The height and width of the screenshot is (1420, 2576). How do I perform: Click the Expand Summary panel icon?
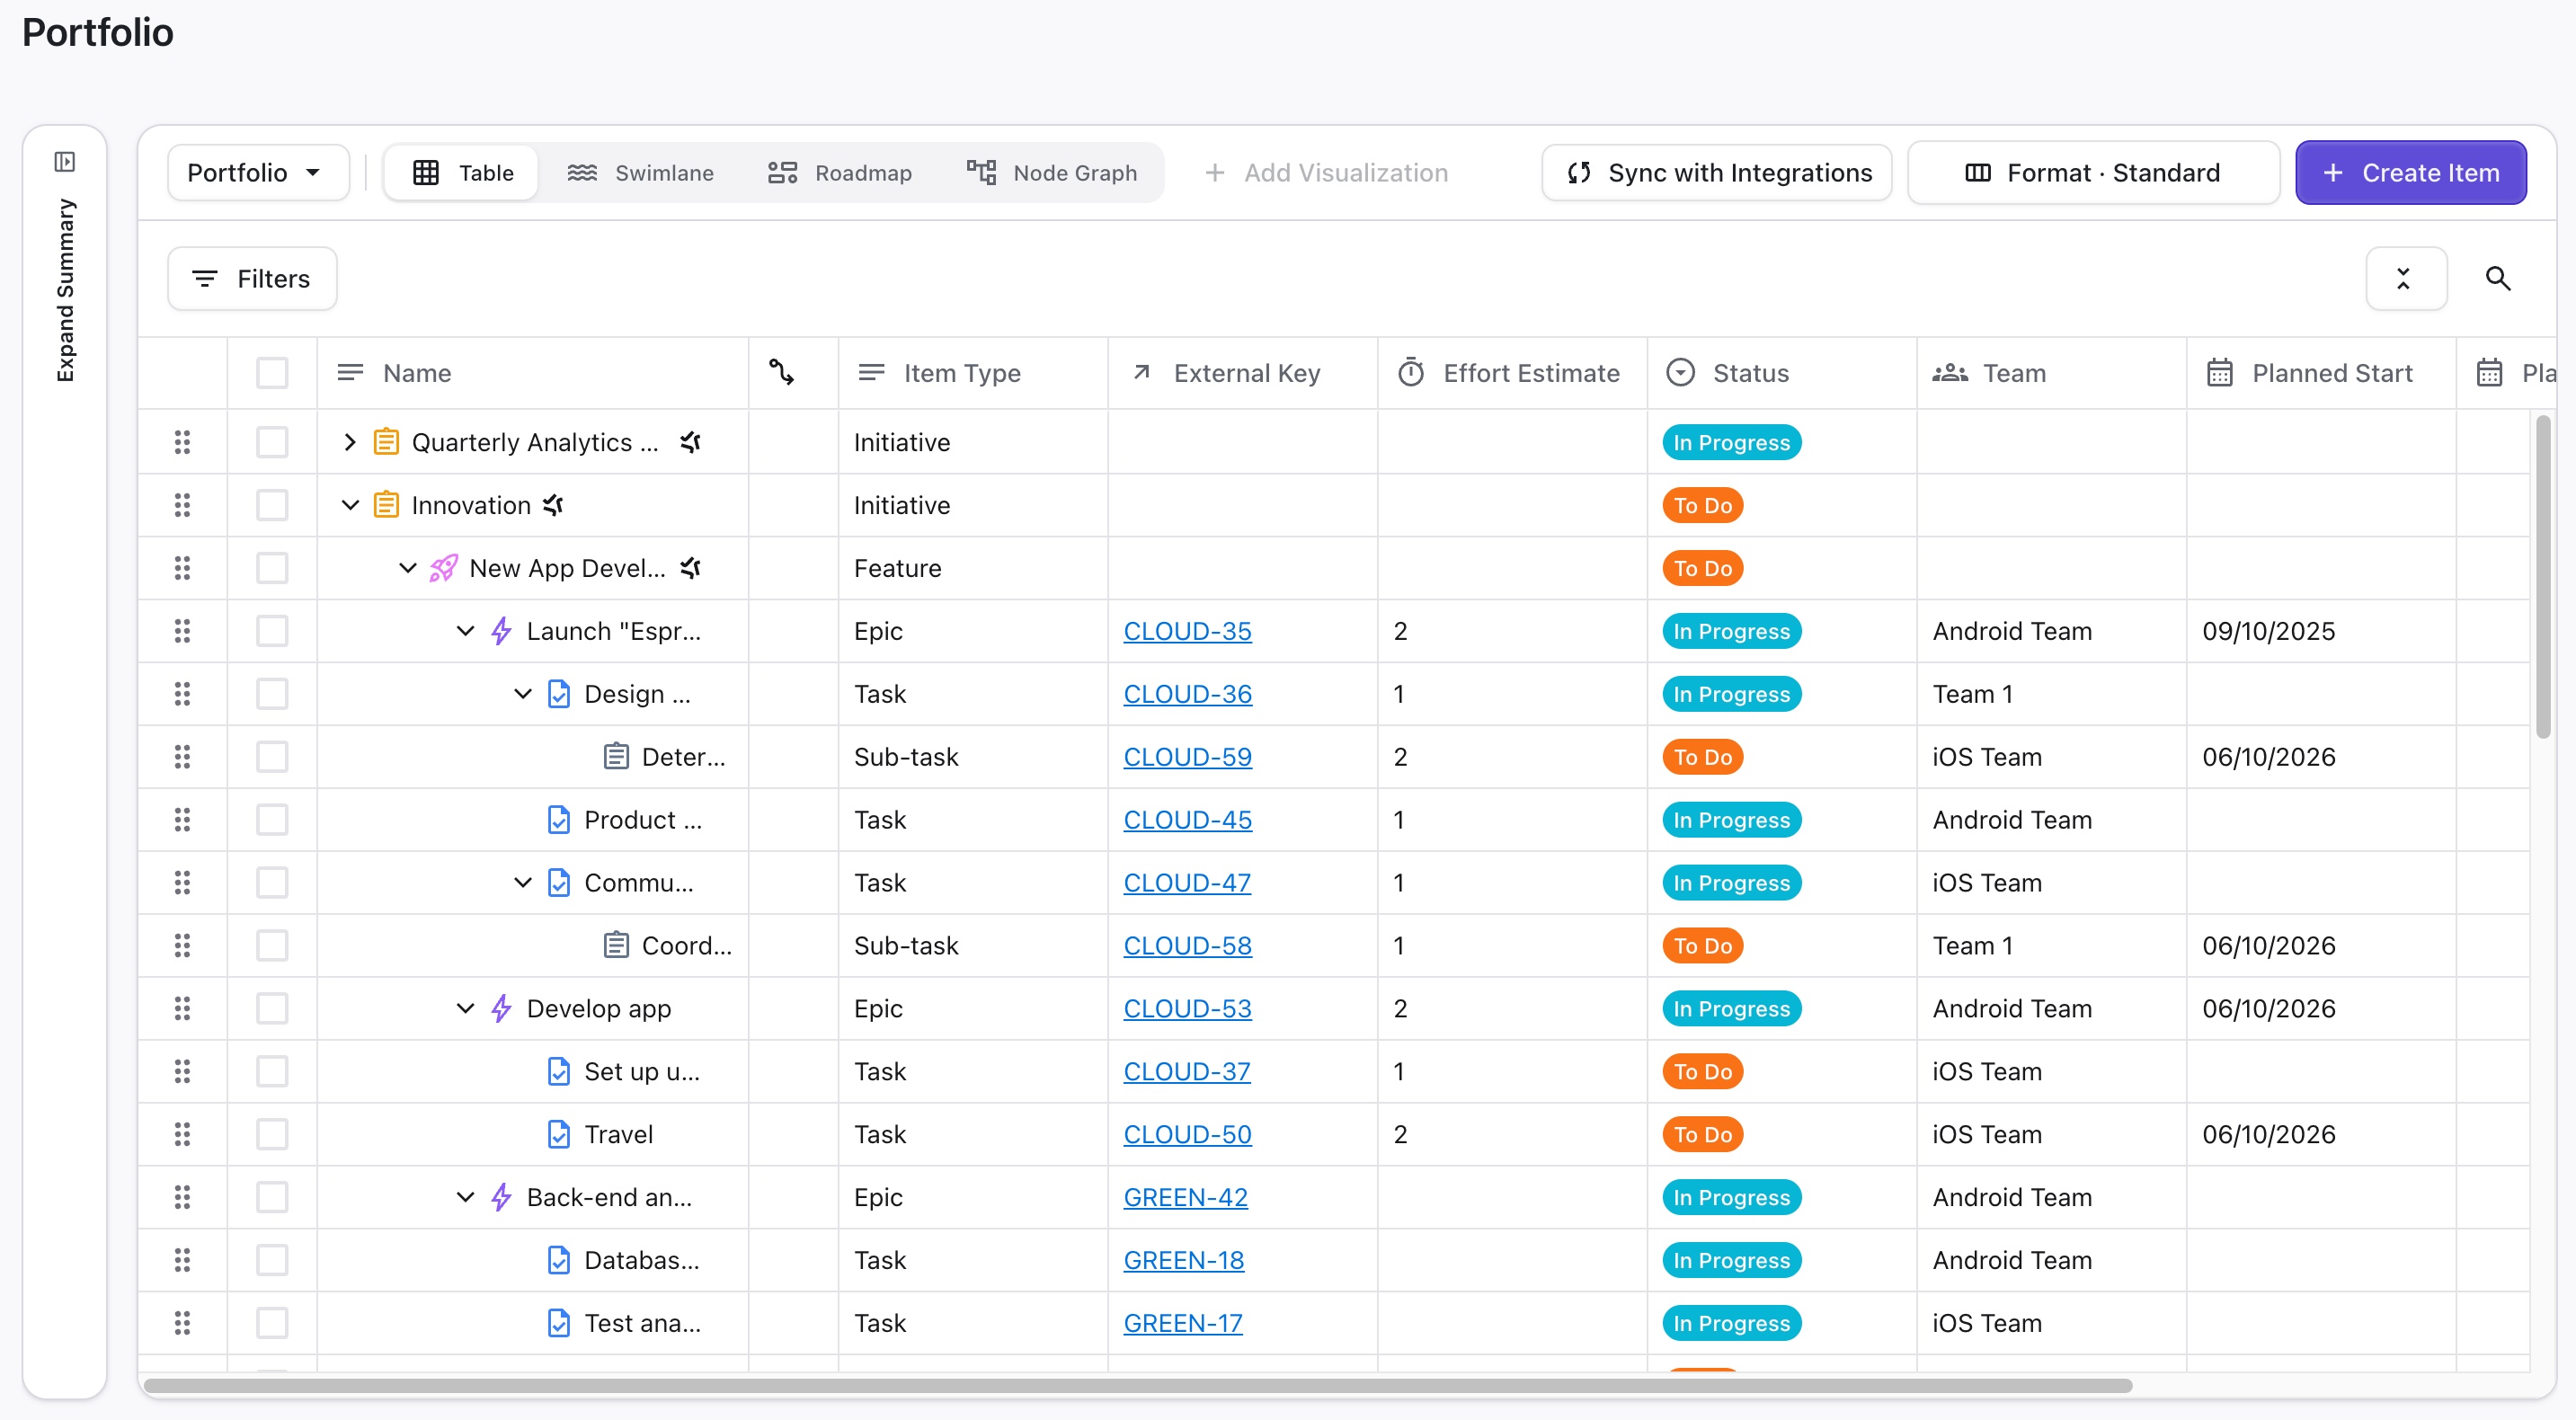pos(65,162)
